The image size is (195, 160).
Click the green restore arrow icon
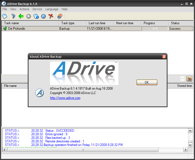[21, 16]
